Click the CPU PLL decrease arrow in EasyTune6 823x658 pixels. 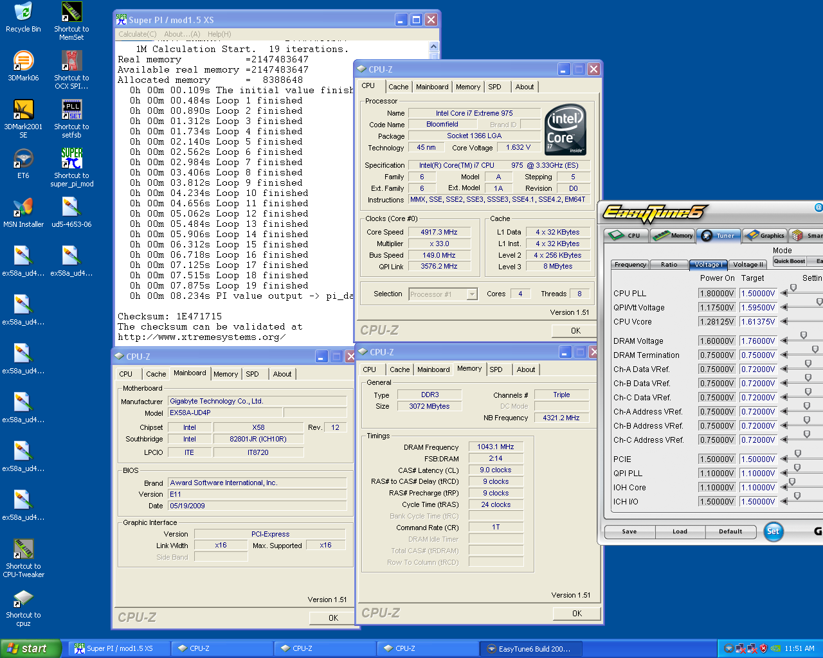784,293
